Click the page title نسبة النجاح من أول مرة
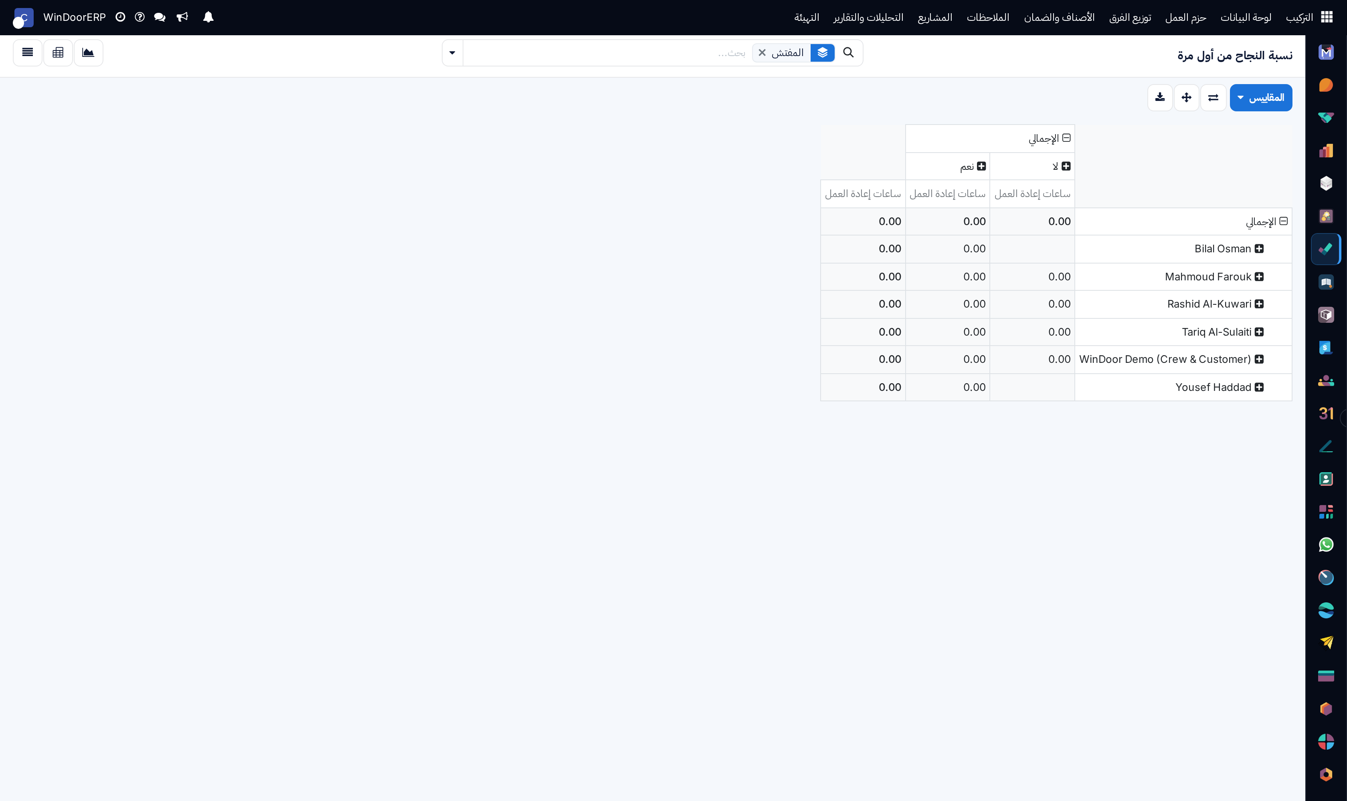The height and width of the screenshot is (801, 1347). (x=1235, y=56)
